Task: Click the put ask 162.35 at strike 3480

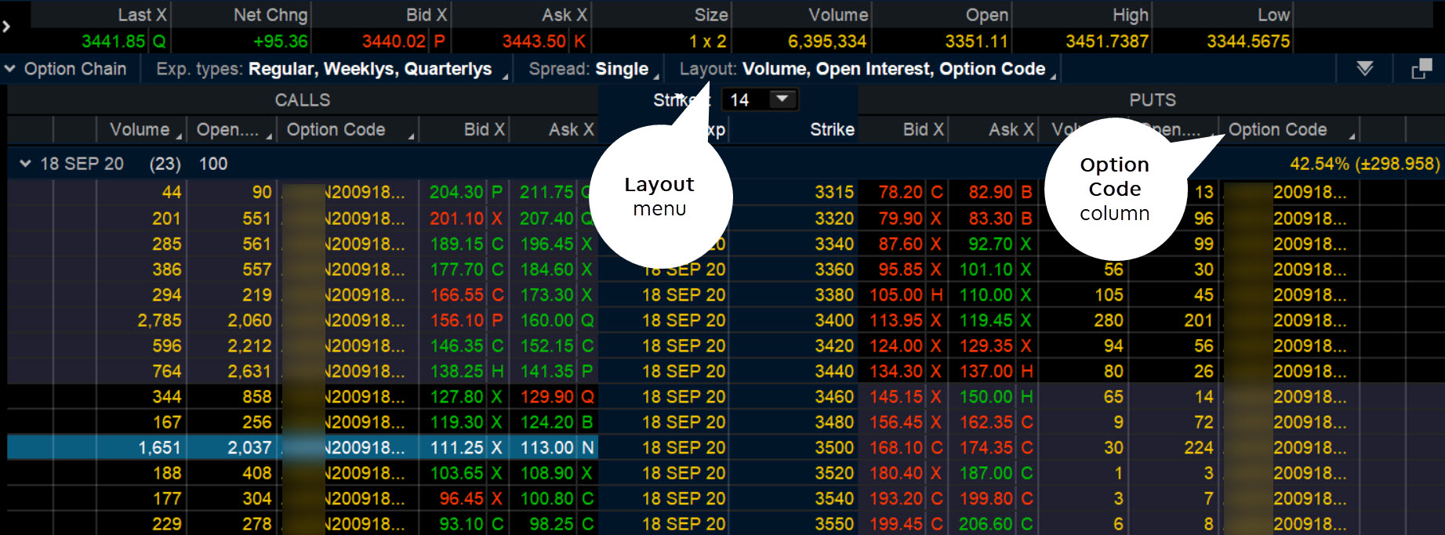Action: (986, 422)
